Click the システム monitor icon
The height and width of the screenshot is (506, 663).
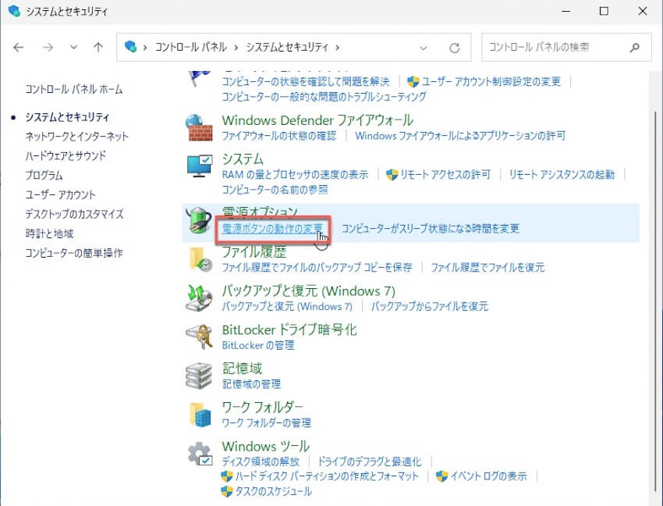(200, 166)
